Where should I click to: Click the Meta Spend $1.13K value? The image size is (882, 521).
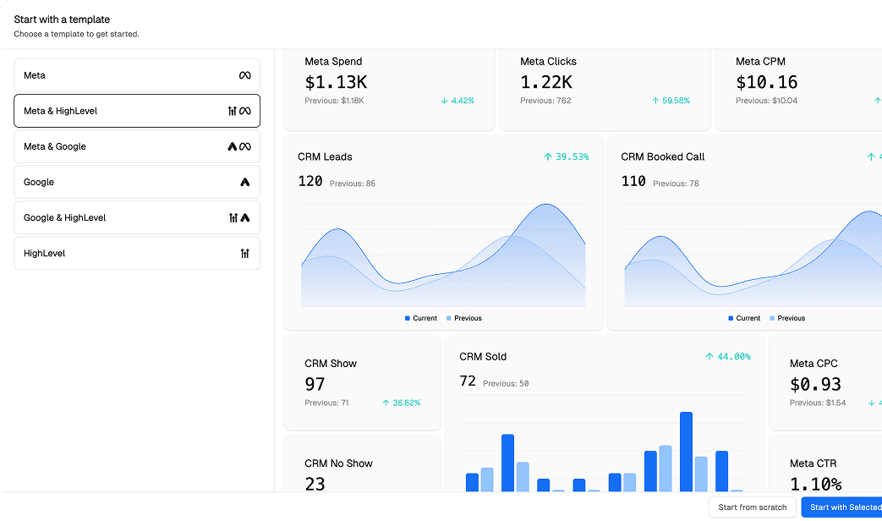click(x=336, y=82)
